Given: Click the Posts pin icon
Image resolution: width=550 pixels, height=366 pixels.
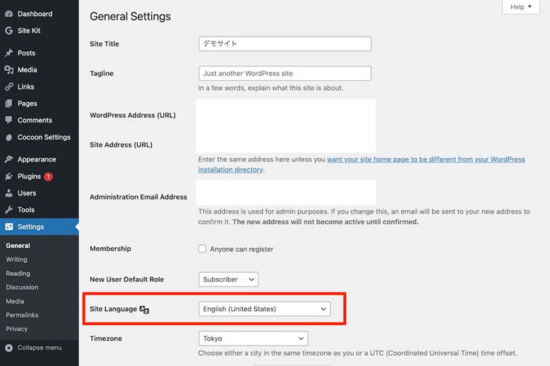Looking at the screenshot, I should [9, 53].
